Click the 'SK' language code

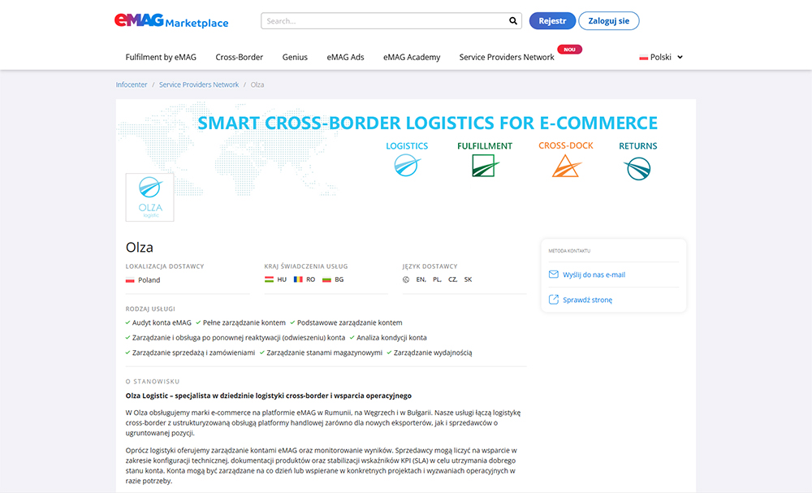[x=469, y=279]
